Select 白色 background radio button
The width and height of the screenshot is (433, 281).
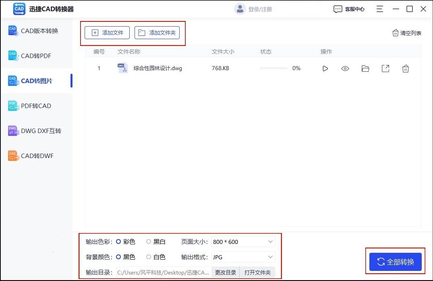pos(149,257)
